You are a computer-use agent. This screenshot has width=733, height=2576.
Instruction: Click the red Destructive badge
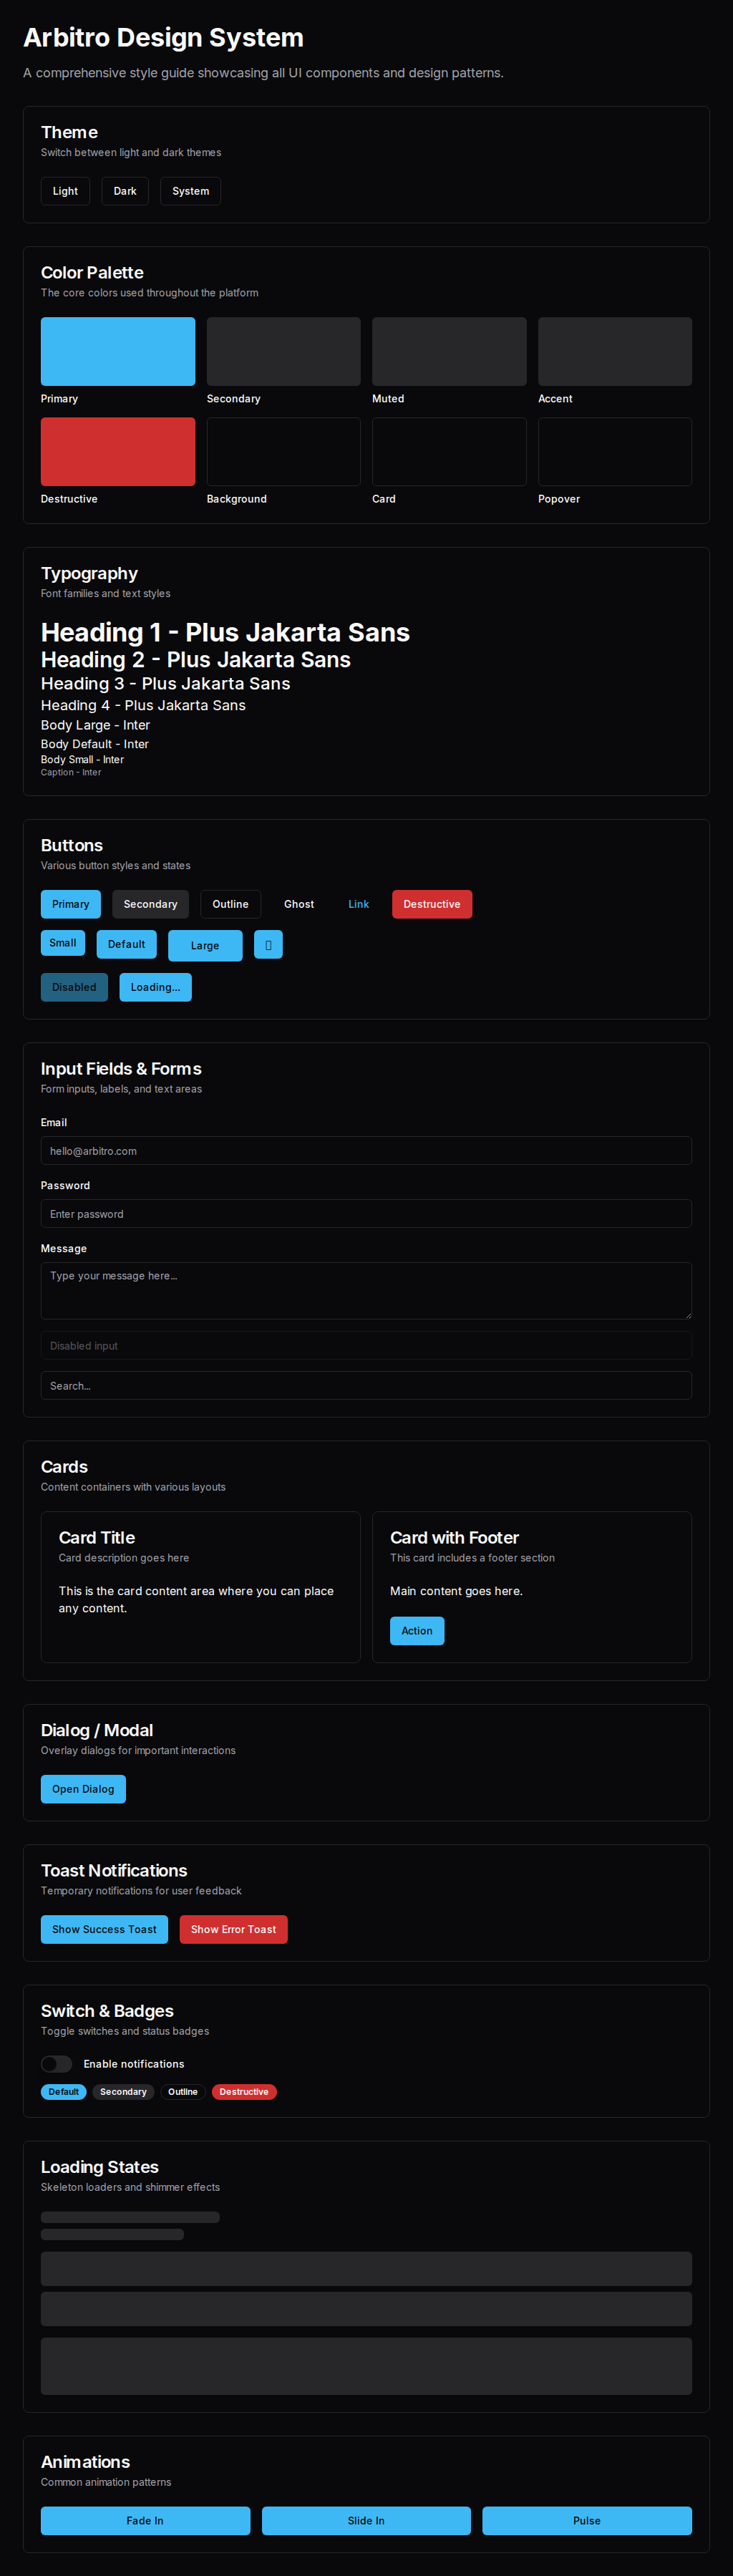click(244, 2092)
